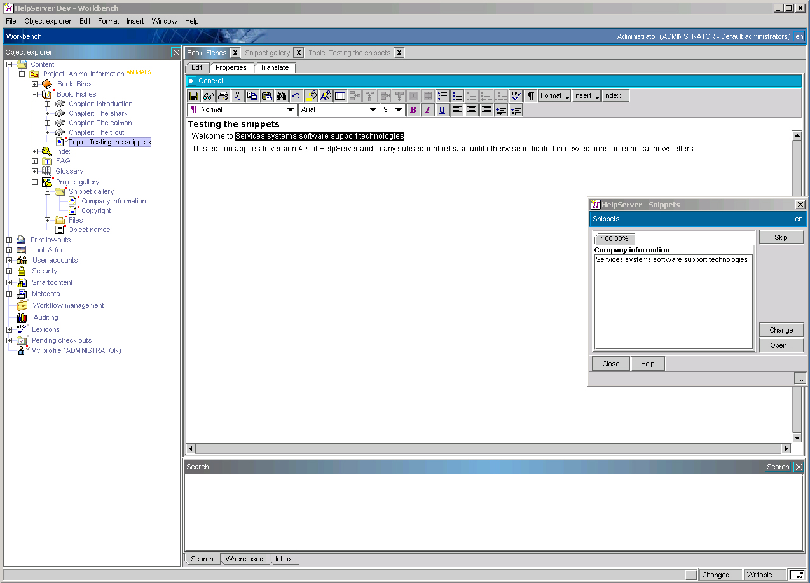The height and width of the screenshot is (583, 810).
Task: Toggle italic formatting
Action: [428, 110]
